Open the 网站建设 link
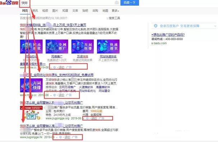The height and width of the screenshot is (142, 218). point(104,91)
